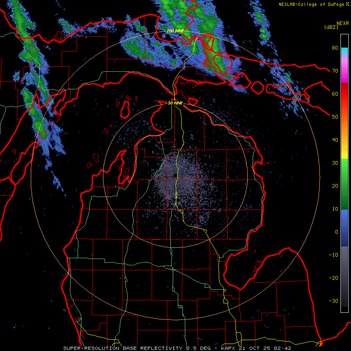Click the 40 dBZ scale value
This screenshot has width=351, height=351.
(x=335, y=140)
